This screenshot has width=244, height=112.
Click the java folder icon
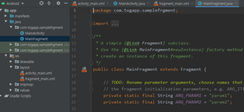pyautogui.click(x=12, y=22)
